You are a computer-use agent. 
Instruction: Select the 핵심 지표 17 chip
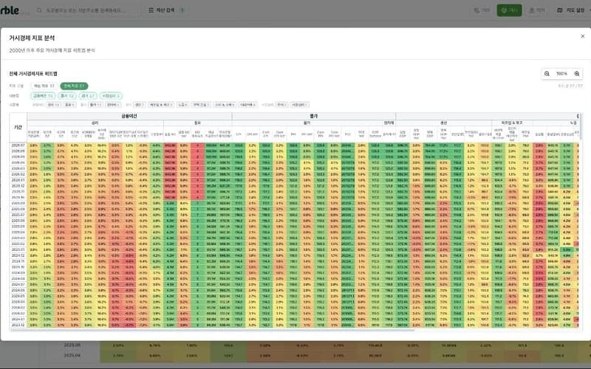[44, 86]
